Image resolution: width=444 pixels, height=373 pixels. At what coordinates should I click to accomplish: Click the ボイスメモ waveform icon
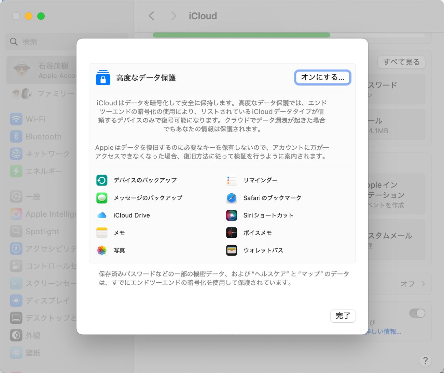point(232,233)
